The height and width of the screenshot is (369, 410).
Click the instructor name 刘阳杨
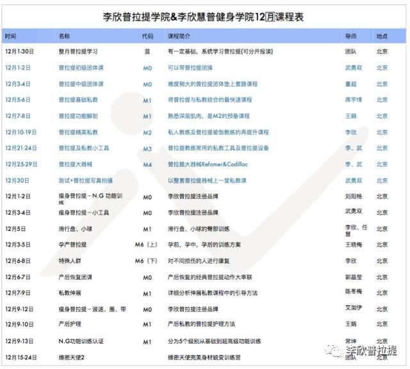point(354,196)
